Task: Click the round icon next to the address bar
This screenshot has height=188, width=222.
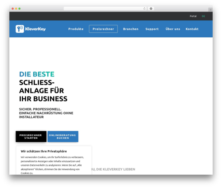Action: click(151, 8)
